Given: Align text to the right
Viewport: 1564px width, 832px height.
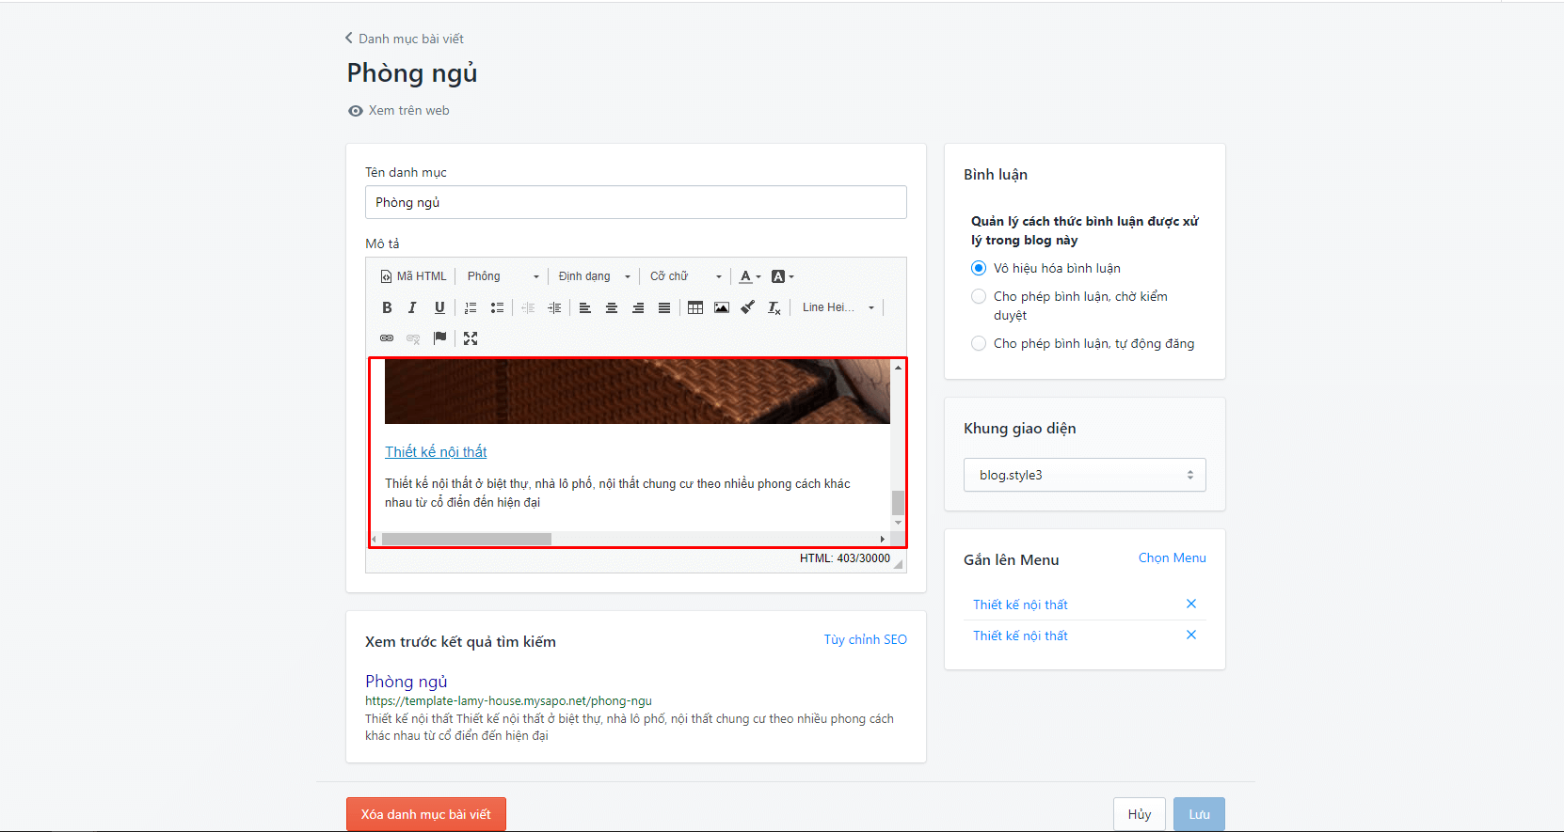Looking at the screenshot, I should tap(638, 307).
